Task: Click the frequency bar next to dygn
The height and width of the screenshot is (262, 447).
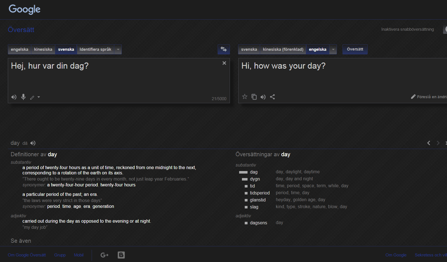Action: click(245, 179)
